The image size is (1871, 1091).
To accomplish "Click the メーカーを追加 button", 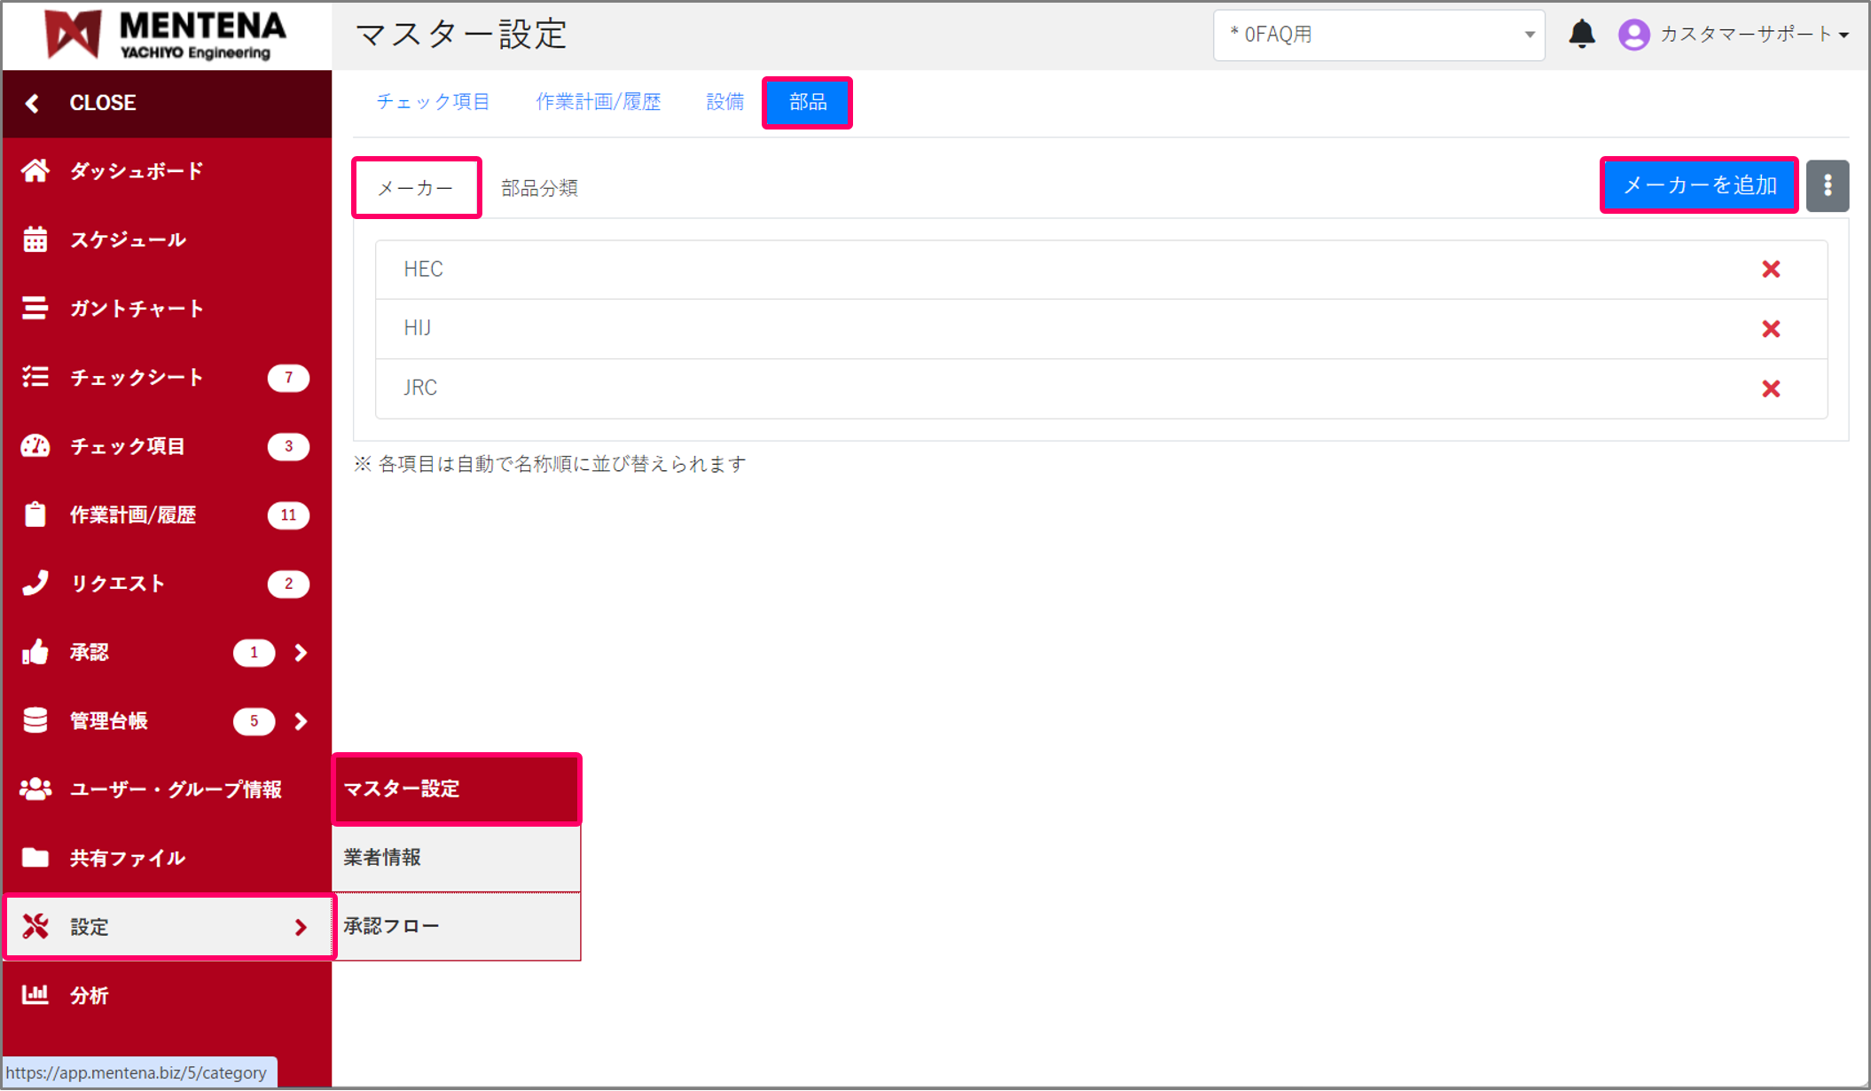I will pos(1698,185).
